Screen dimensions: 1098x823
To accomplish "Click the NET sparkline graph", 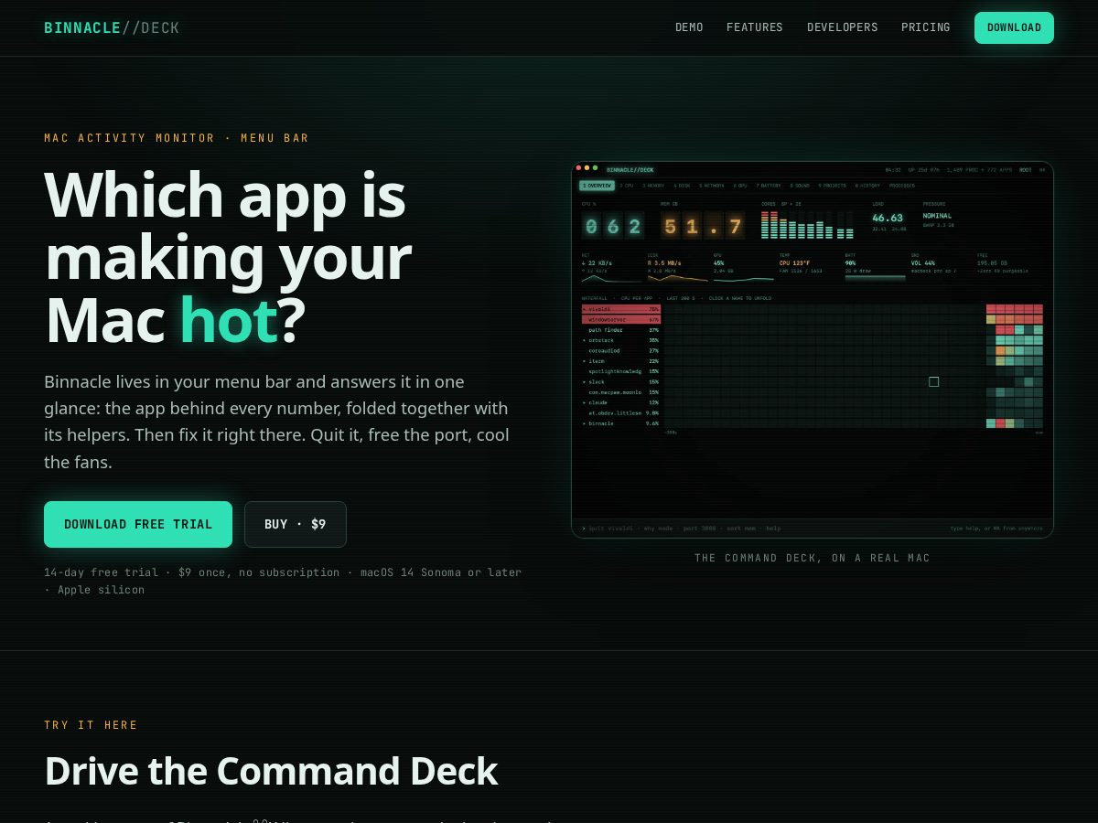I will pyautogui.click(x=612, y=279).
